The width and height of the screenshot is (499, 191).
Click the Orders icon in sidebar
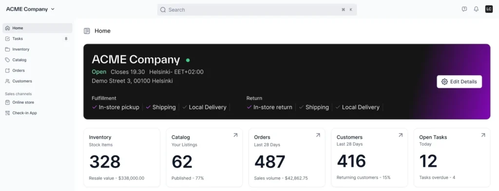[8, 70]
